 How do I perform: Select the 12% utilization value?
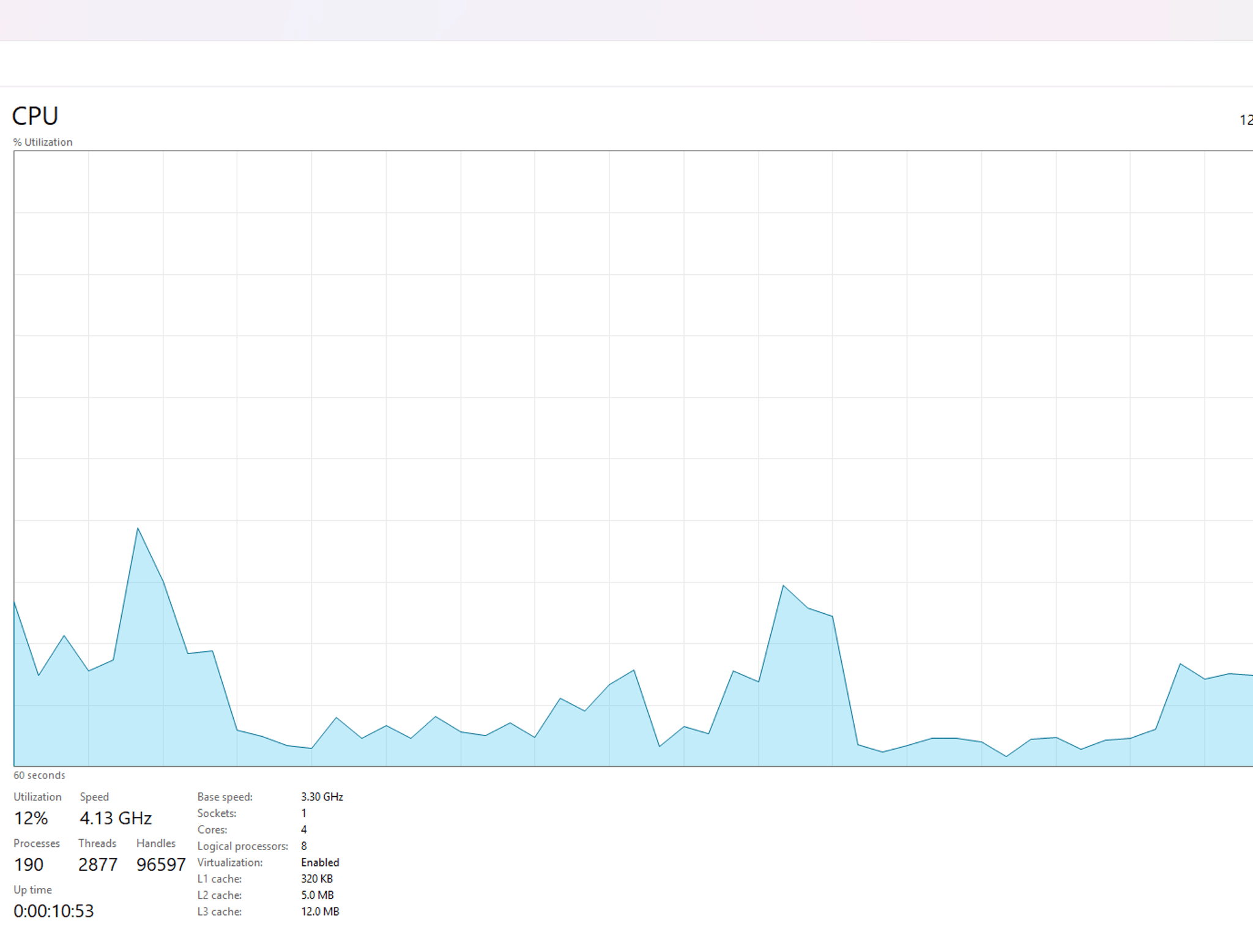(31, 818)
